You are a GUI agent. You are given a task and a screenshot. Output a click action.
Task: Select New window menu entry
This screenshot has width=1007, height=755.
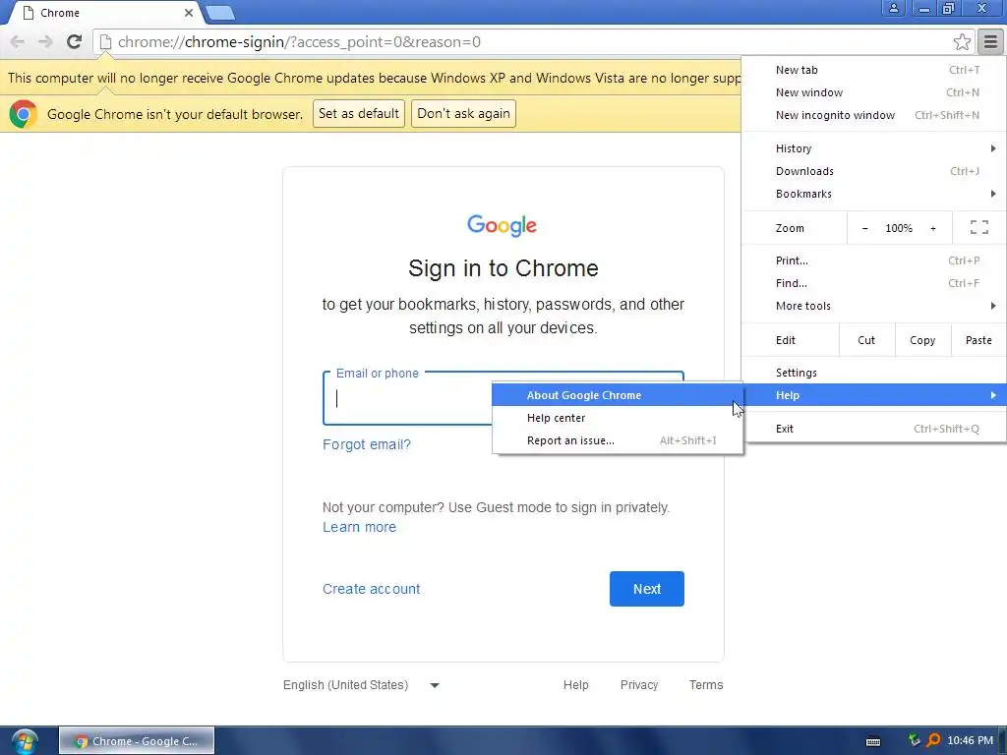873,92
